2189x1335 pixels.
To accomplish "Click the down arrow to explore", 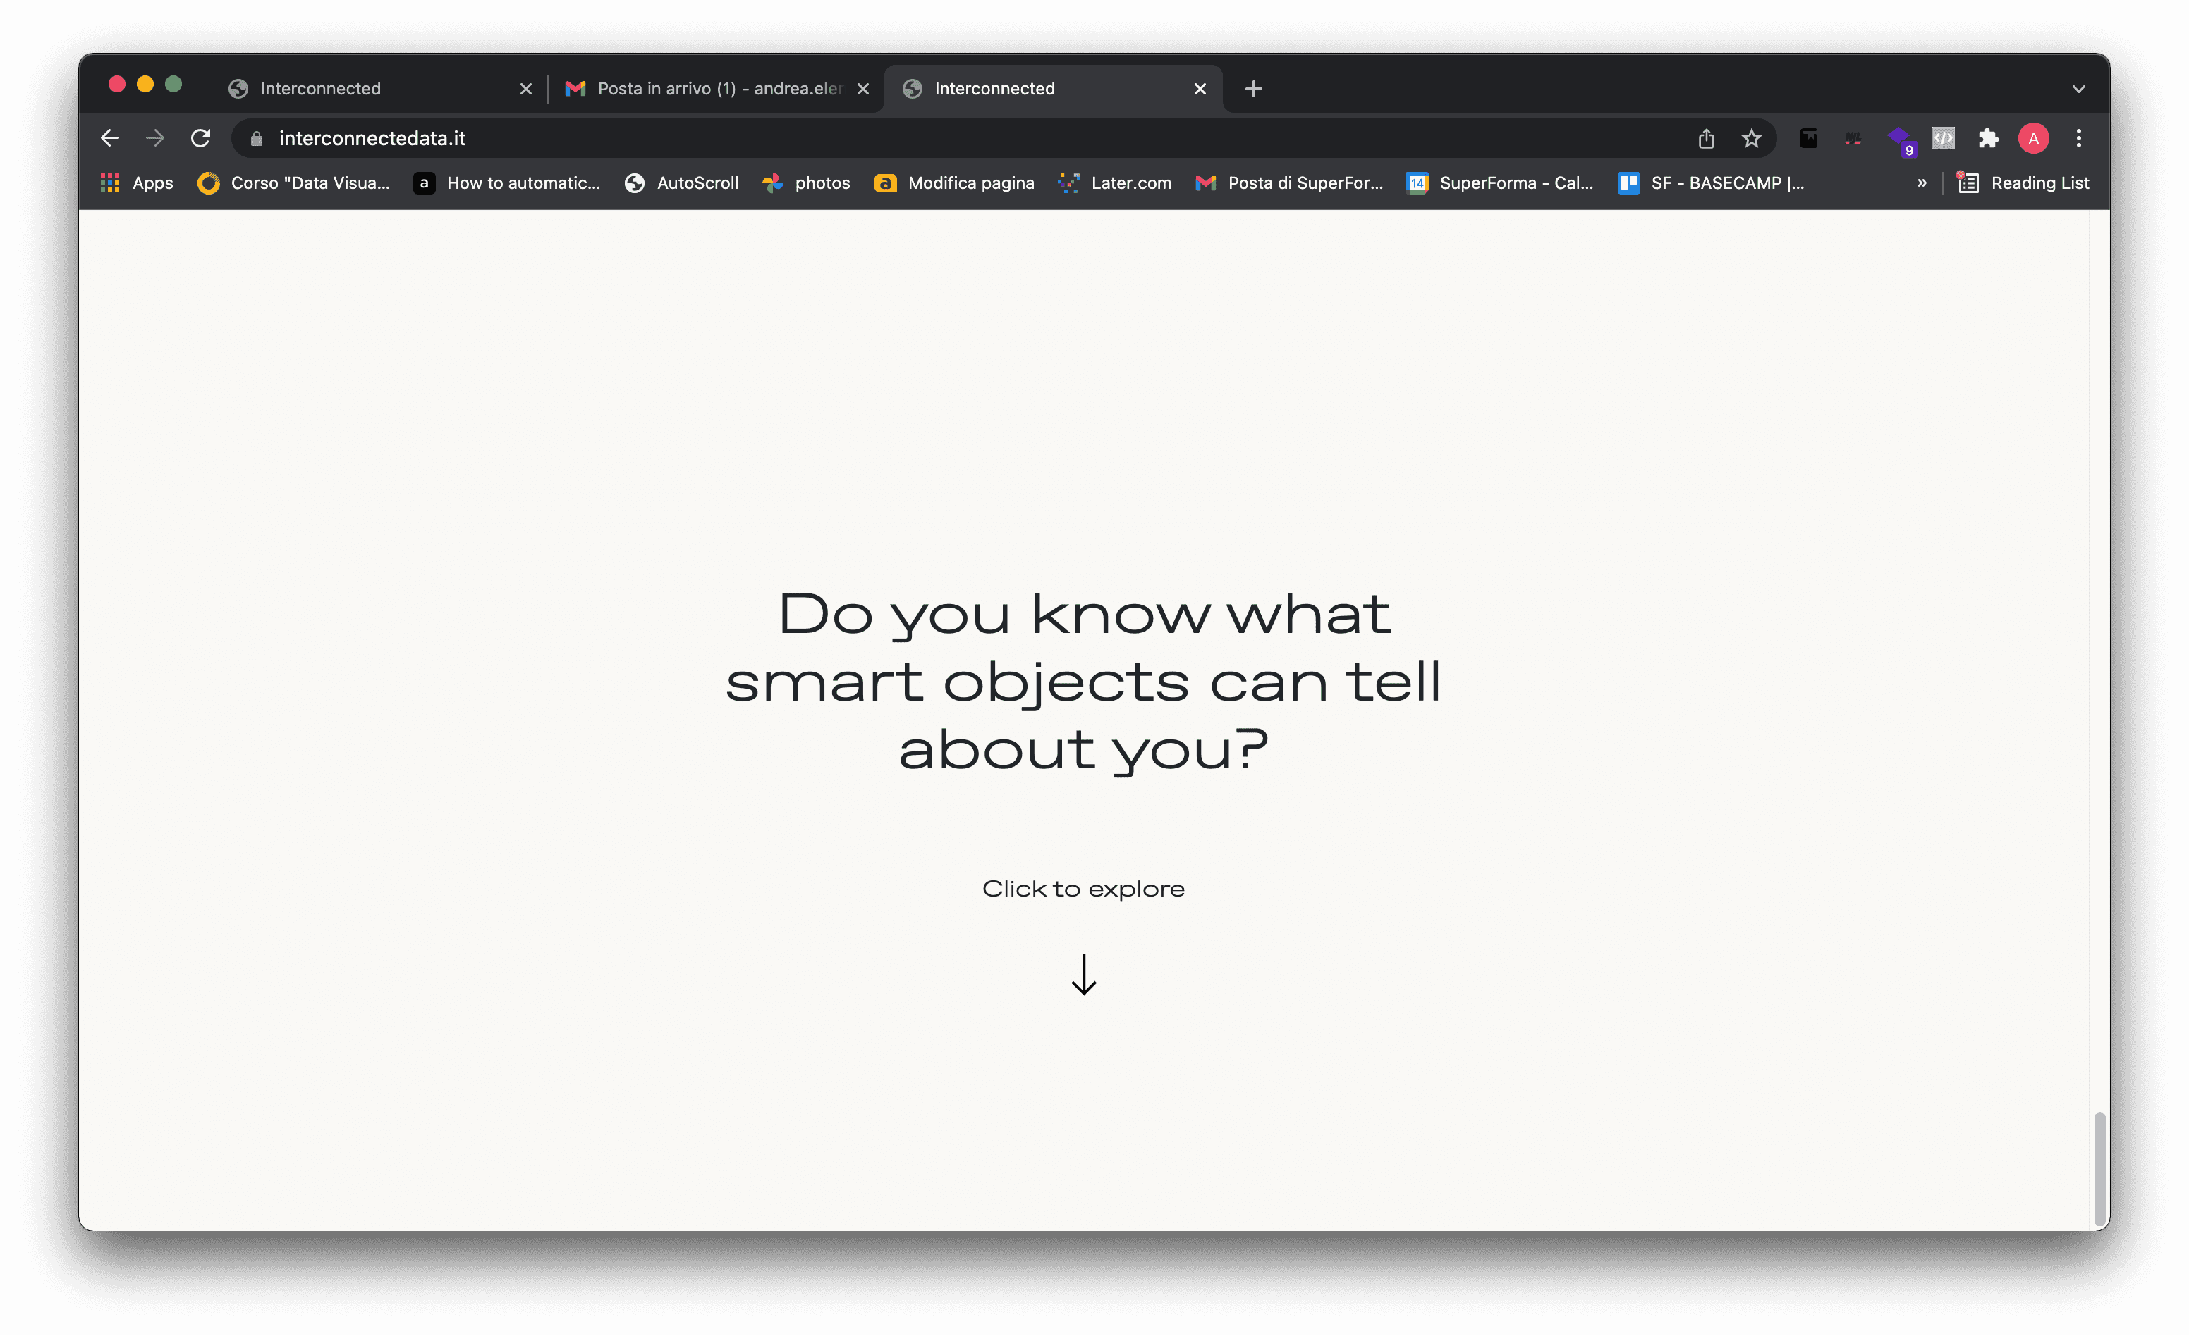I will coord(1084,974).
